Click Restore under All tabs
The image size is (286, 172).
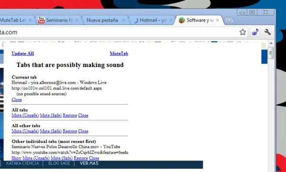(70, 116)
